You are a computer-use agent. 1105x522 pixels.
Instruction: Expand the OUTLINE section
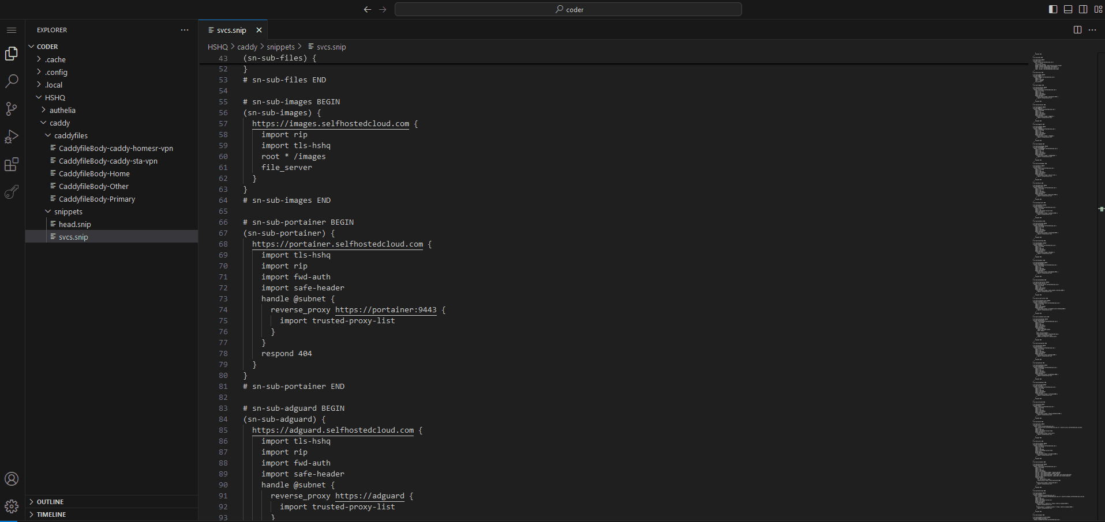pyautogui.click(x=50, y=502)
